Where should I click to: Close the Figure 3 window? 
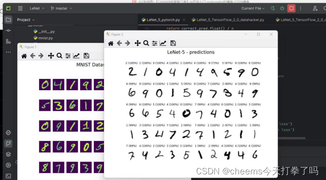[271, 34]
